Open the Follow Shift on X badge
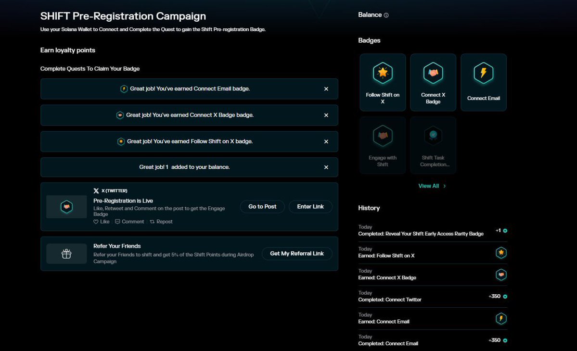577x351 pixels. 383,82
